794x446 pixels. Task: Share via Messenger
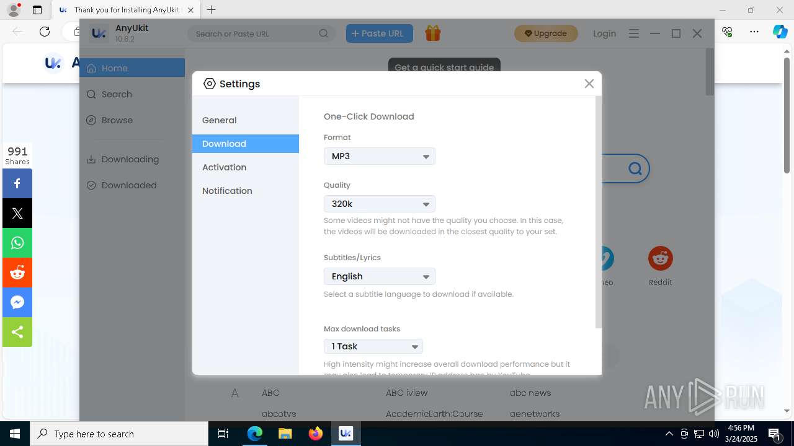(17, 302)
